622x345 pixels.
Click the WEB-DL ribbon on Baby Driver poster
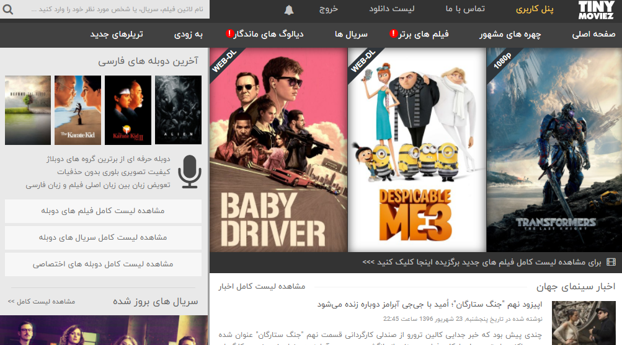coord(224,61)
